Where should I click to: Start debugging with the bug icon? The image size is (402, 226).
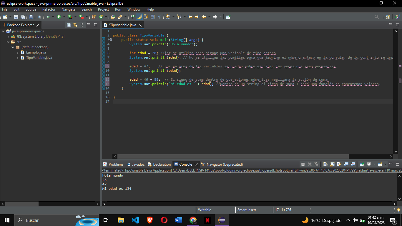[x=48, y=17]
